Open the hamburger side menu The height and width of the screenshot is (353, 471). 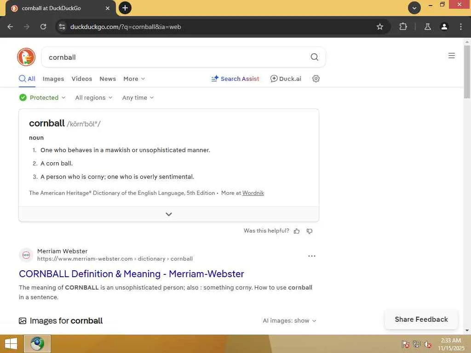coord(452,56)
